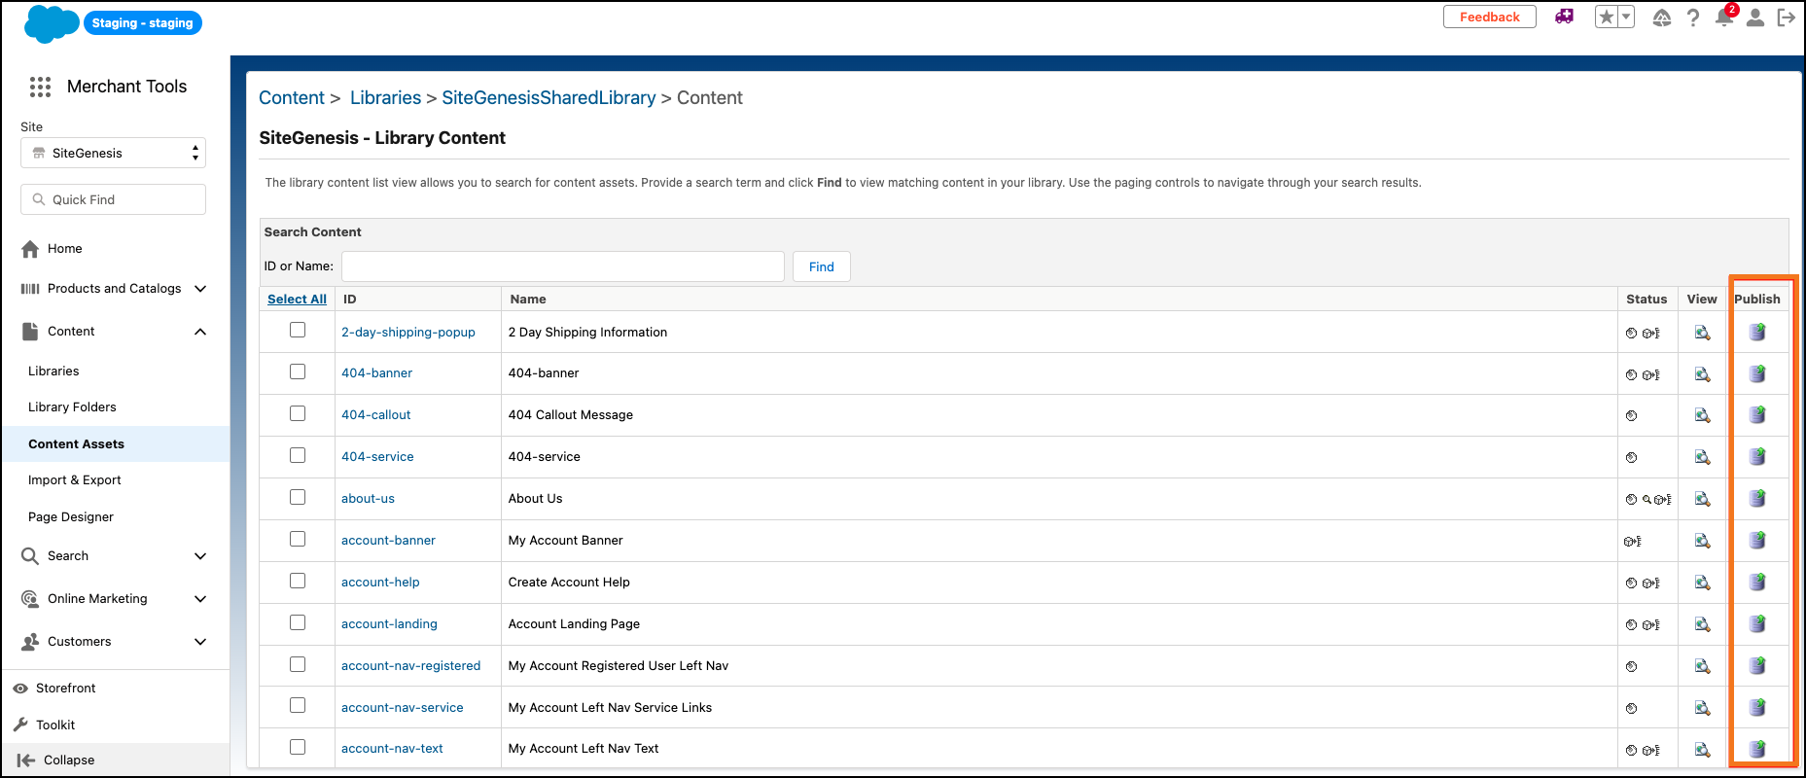
Task: Tick the account-help row checkbox
Action: click(x=298, y=582)
